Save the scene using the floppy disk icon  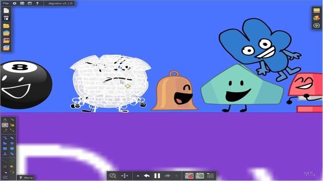pyautogui.click(x=6, y=18)
